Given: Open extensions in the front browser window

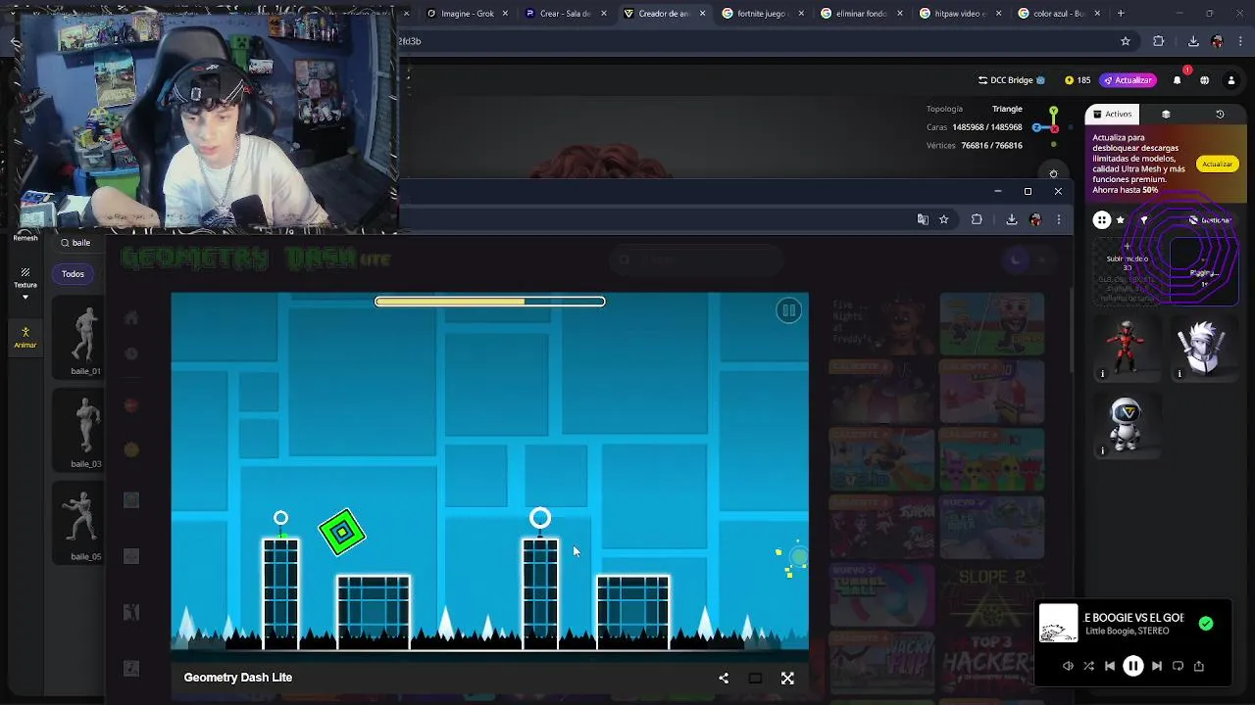Looking at the screenshot, I should tap(977, 220).
